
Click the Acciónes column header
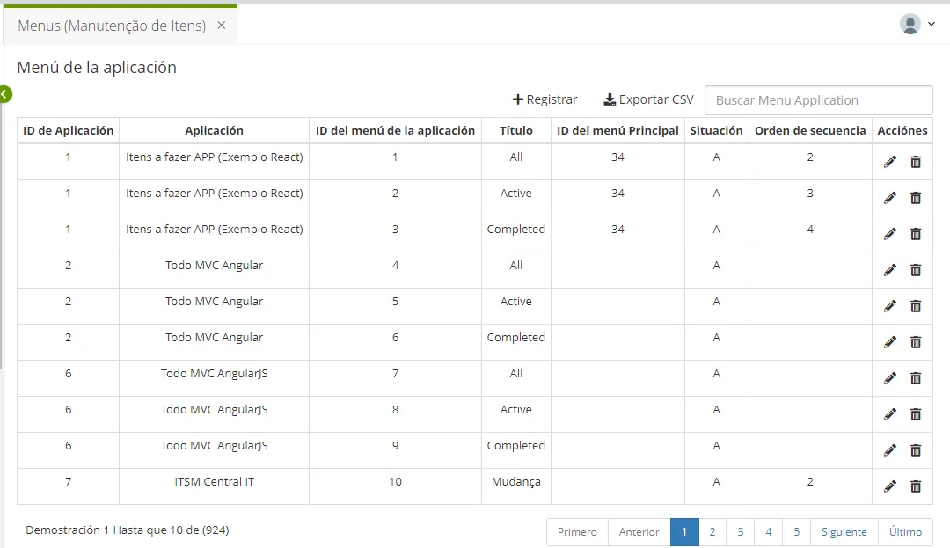(902, 130)
